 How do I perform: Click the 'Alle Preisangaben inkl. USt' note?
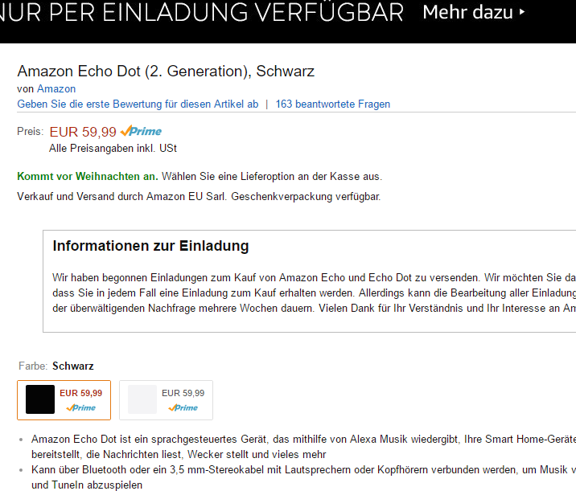pyautogui.click(x=113, y=148)
